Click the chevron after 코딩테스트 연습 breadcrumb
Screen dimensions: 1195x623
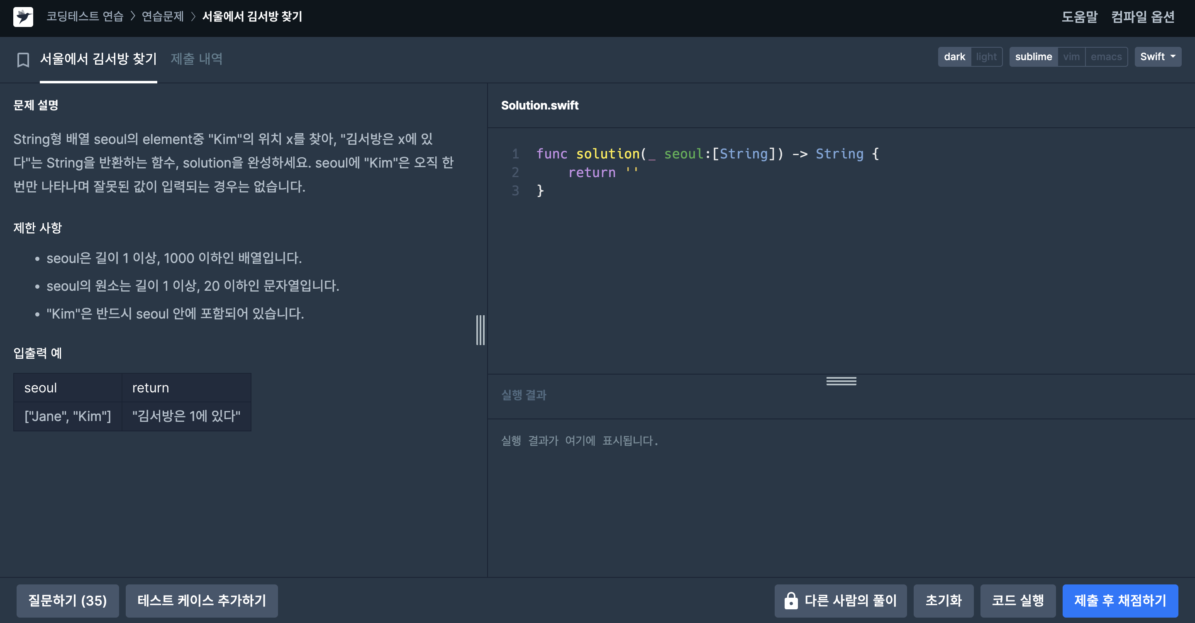coord(133,17)
